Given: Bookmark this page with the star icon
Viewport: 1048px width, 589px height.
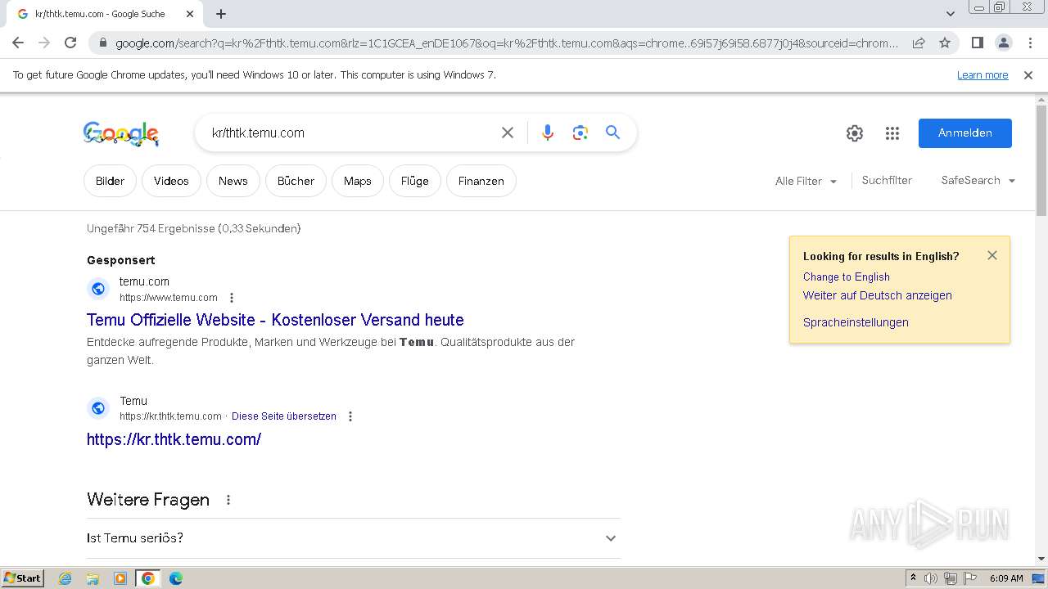Looking at the screenshot, I should pos(945,43).
